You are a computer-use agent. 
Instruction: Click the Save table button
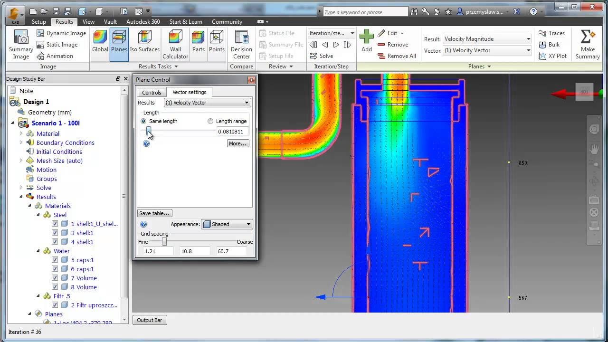(x=154, y=213)
